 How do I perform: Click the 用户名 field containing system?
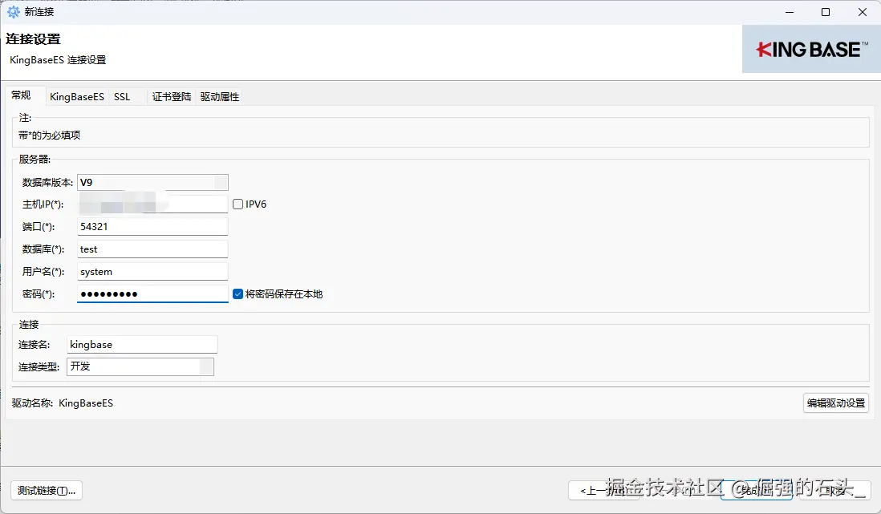152,271
